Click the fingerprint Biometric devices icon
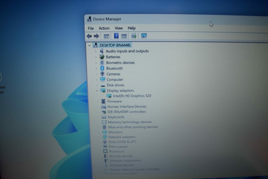This screenshot has height=179, width=268. pyautogui.click(x=102, y=63)
